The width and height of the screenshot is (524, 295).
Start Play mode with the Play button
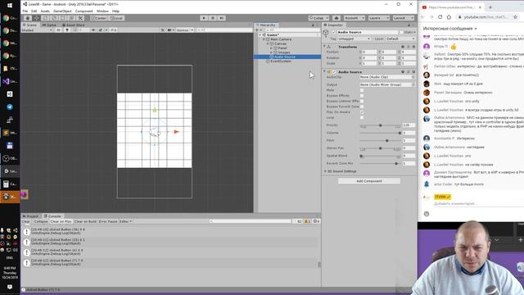click(204, 18)
